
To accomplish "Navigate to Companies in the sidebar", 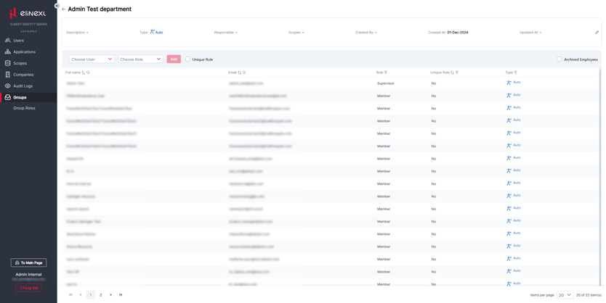I will (23, 75).
